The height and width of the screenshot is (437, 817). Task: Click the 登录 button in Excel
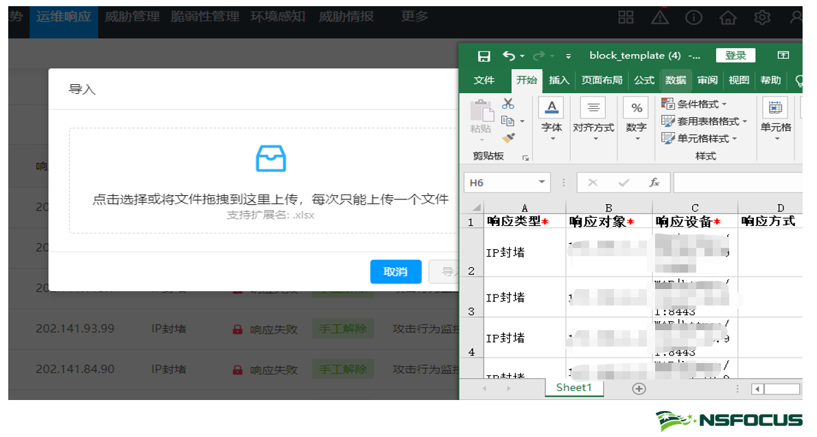click(735, 55)
